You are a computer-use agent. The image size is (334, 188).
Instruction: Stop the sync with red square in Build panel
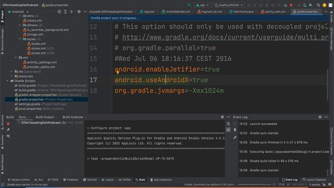click(x=8, y=124)
